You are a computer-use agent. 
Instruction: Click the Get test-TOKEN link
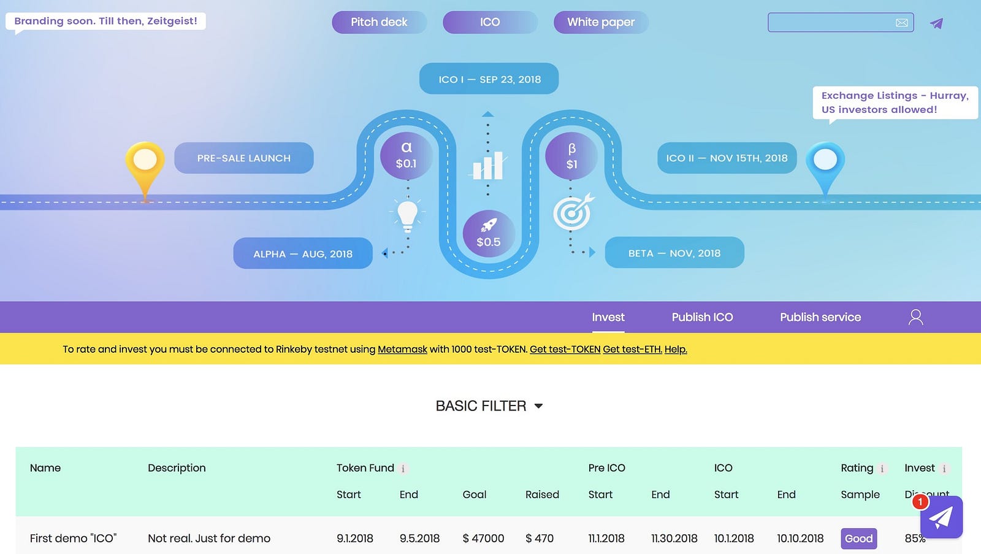pyautogui.click(x=565, y=349)
